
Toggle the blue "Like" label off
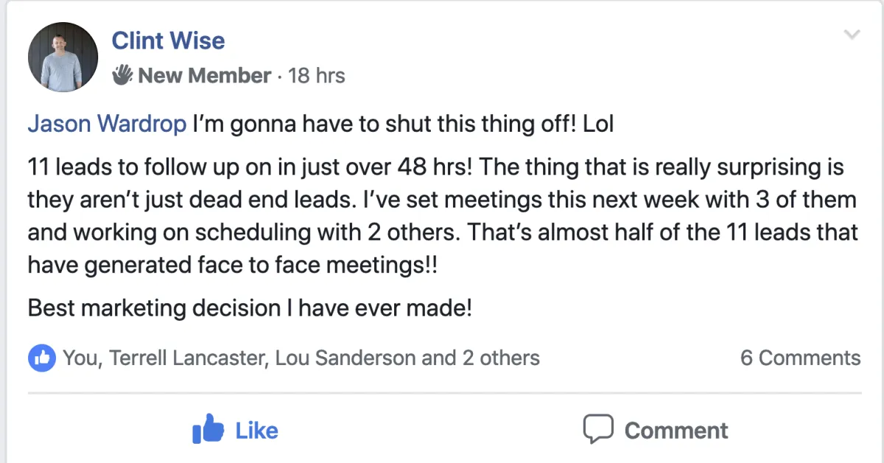256,431
